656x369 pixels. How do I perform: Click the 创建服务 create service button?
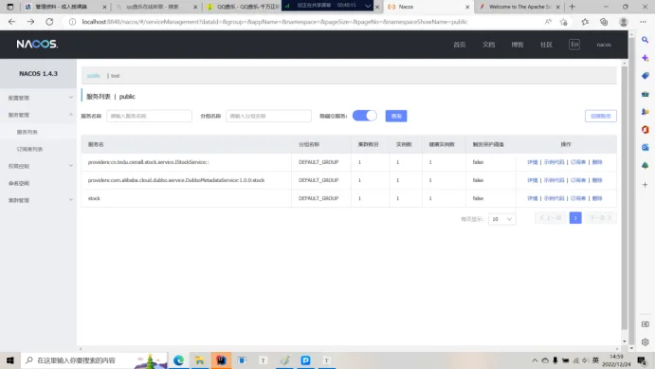[x=600, y=116]
